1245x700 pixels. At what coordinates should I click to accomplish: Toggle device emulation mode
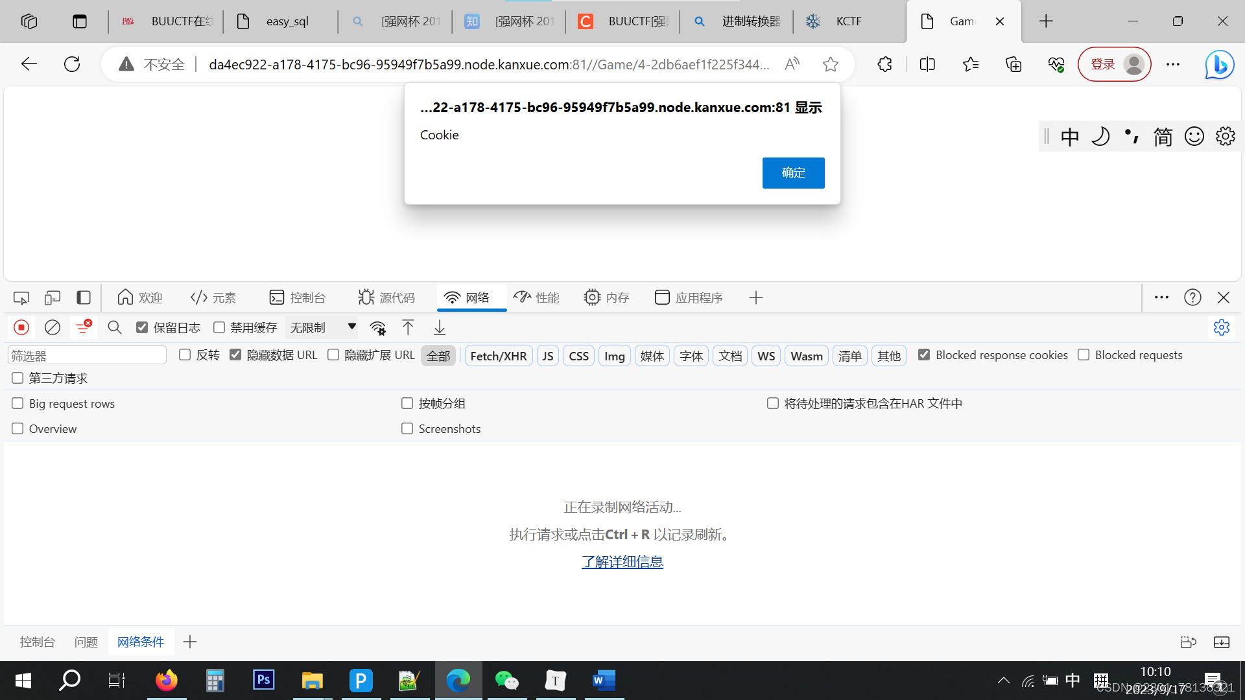(52, 297)
